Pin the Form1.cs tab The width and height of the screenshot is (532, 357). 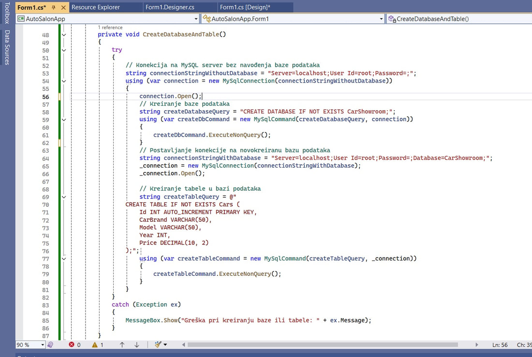tap(54, 7)
